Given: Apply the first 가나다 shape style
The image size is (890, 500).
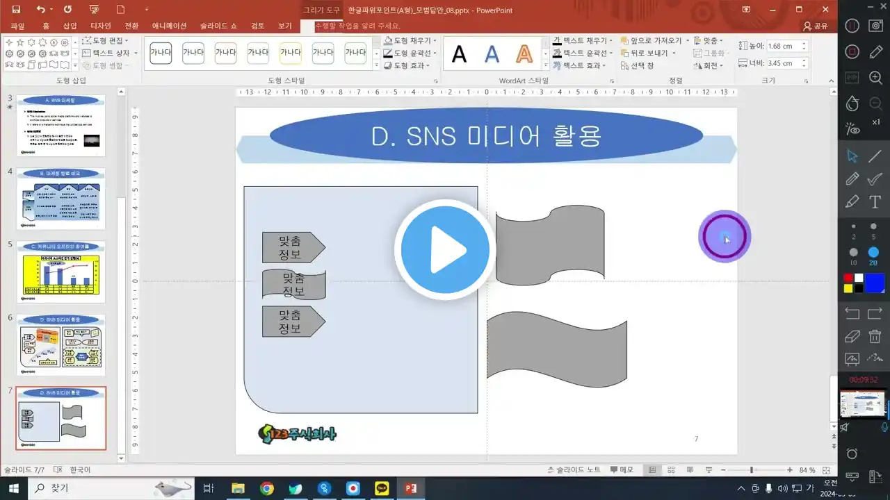Looking at the screenshot, I should pyautogui.click(x=161, y=53).
